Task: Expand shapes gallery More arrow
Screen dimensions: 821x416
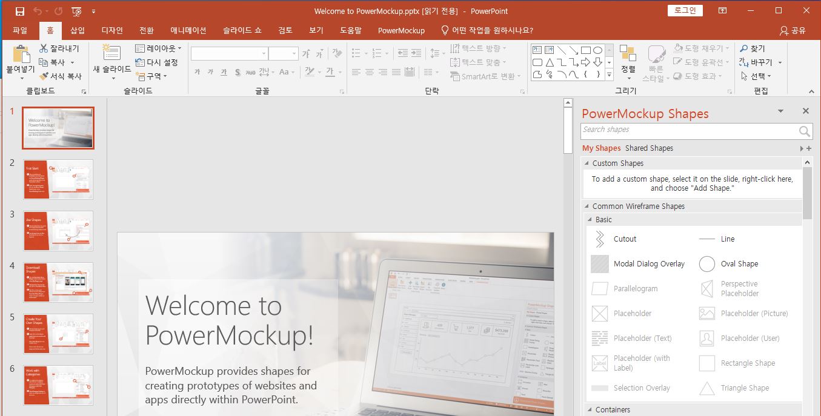Action: coord(609,76)
